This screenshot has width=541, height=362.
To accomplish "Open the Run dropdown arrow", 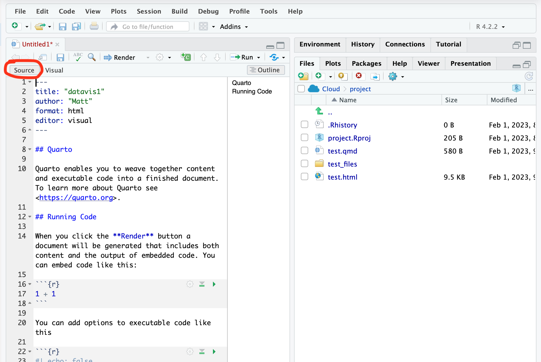I will pyautogui.click(x=259, y=58).
